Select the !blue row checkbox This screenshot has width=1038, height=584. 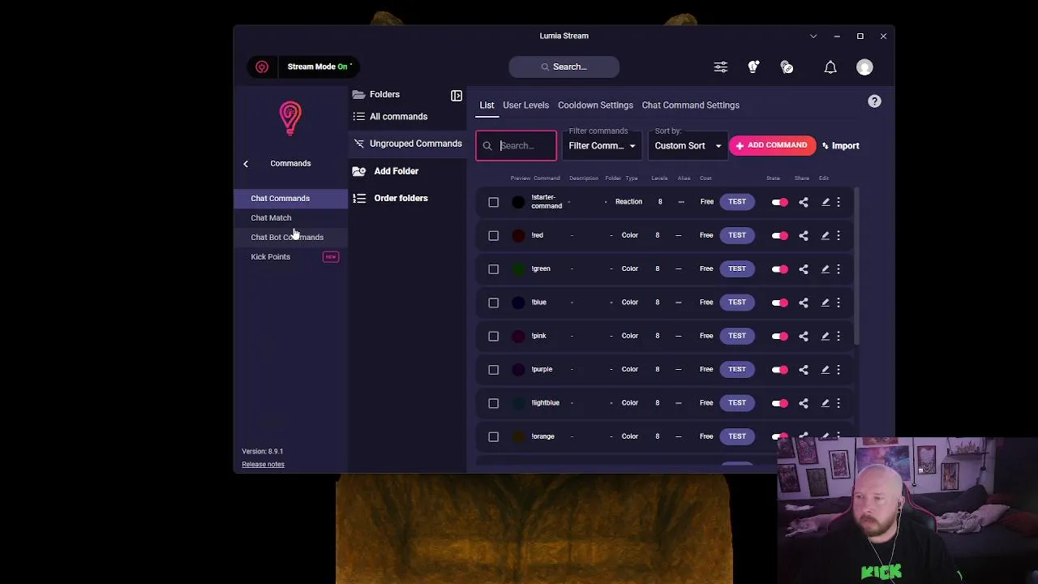pos(493,303)
